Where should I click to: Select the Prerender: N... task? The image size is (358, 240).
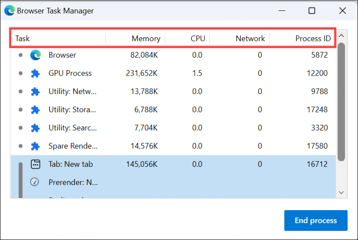pos(73,182)
